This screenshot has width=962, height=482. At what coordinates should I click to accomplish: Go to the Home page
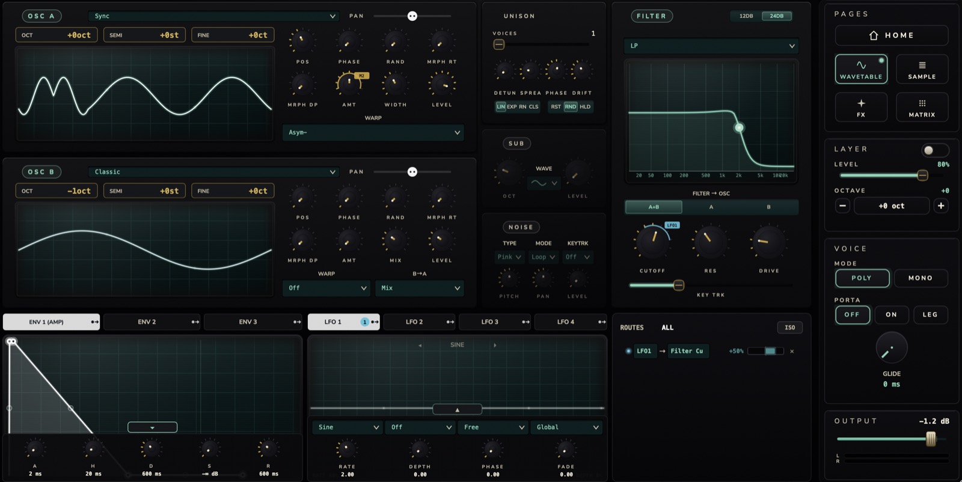[x=891, y=35]
